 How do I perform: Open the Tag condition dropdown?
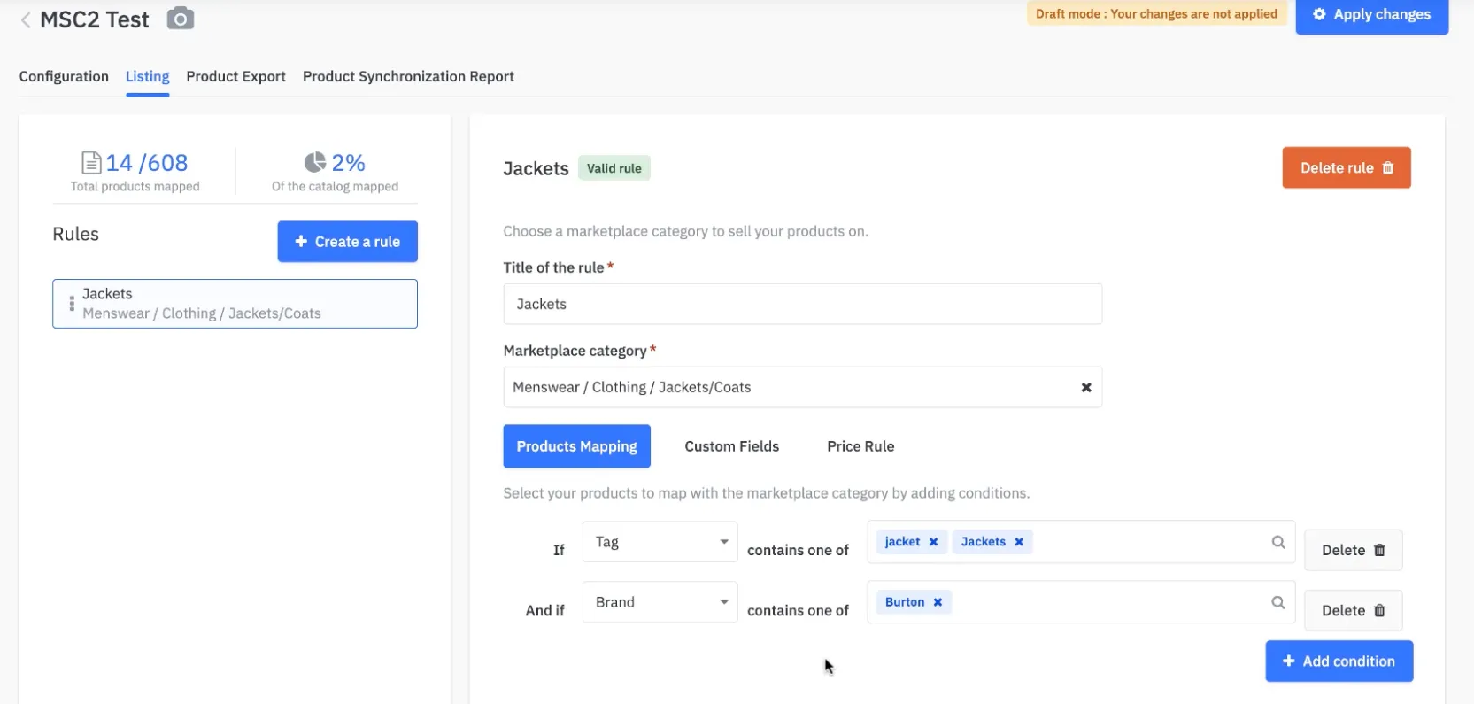[x=660, y=542]
